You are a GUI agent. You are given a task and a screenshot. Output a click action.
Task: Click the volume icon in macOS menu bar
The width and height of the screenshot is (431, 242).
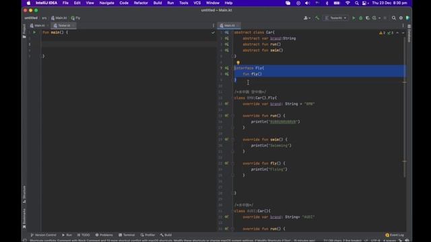point(307,3)
